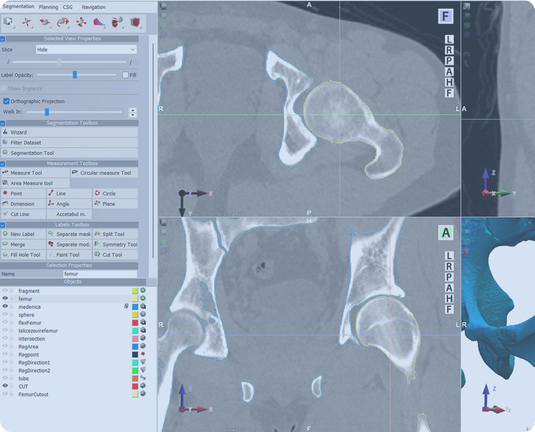Select the Dimension tool
Viewport: 535px width, 432px height.
click(x=24, y=204)
